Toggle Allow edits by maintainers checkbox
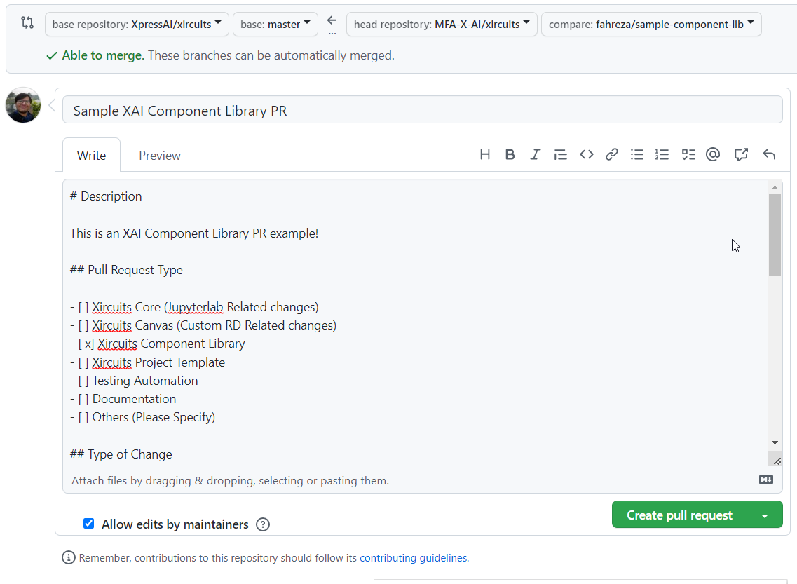 [88, 524]
